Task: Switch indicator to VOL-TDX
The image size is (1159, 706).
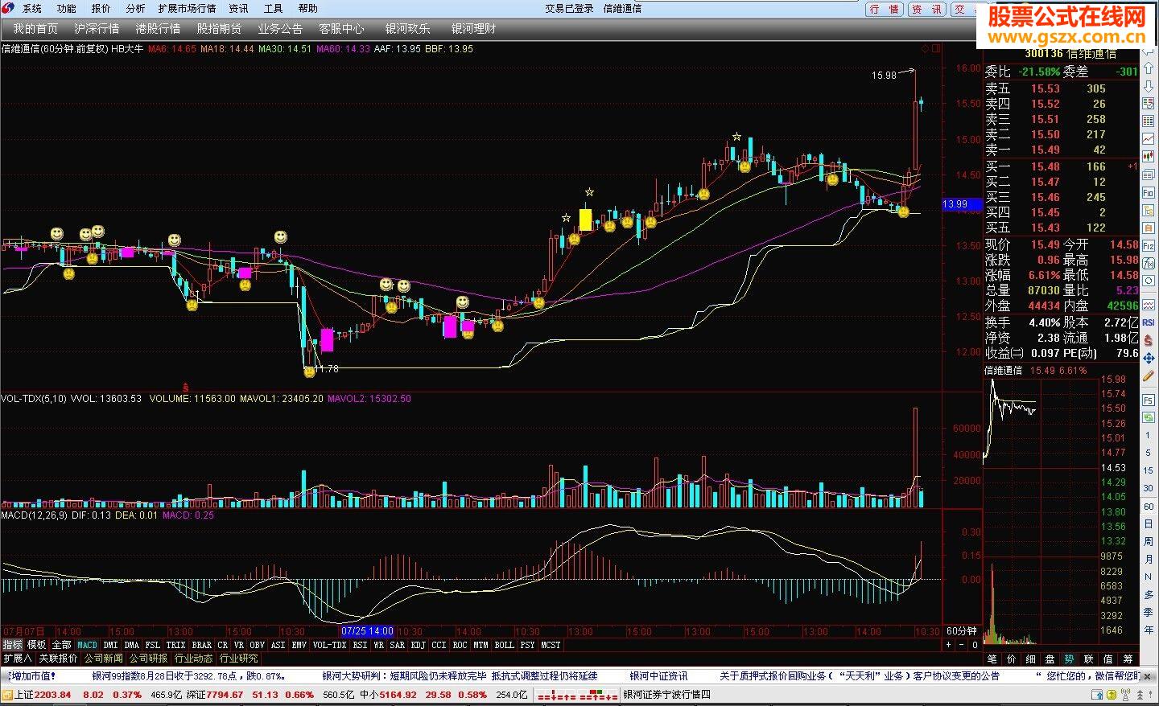Action: tap(329, 645)
